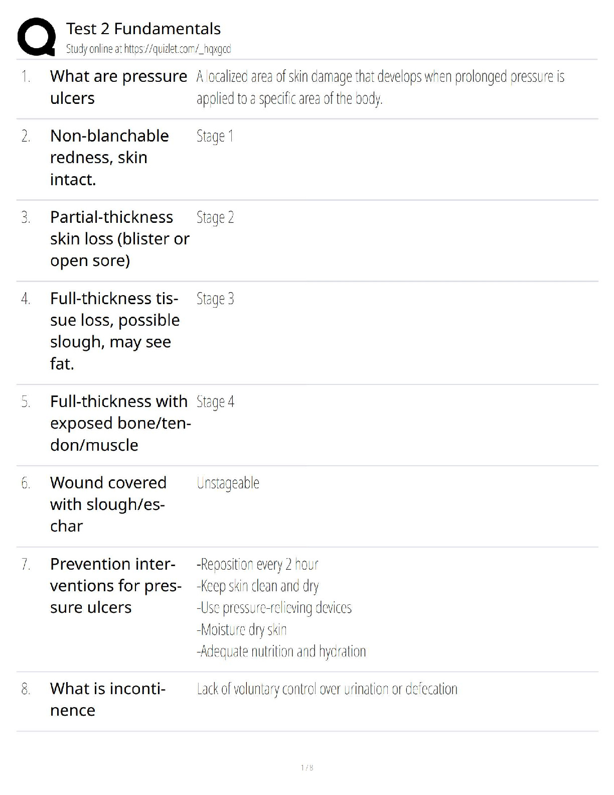Click the Test 2 Fundamentals title

point(143,29)
